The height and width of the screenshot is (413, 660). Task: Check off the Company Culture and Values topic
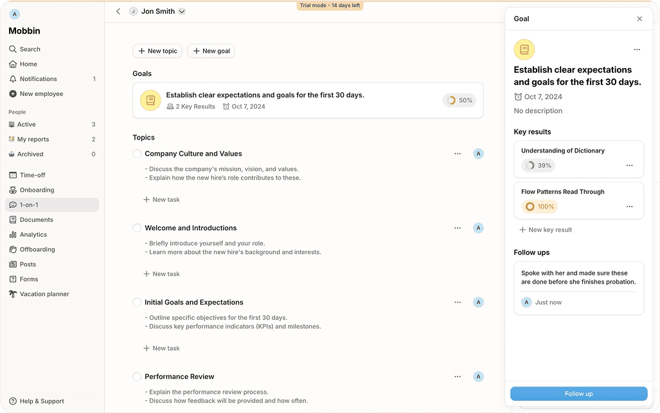tap(137, 154)
